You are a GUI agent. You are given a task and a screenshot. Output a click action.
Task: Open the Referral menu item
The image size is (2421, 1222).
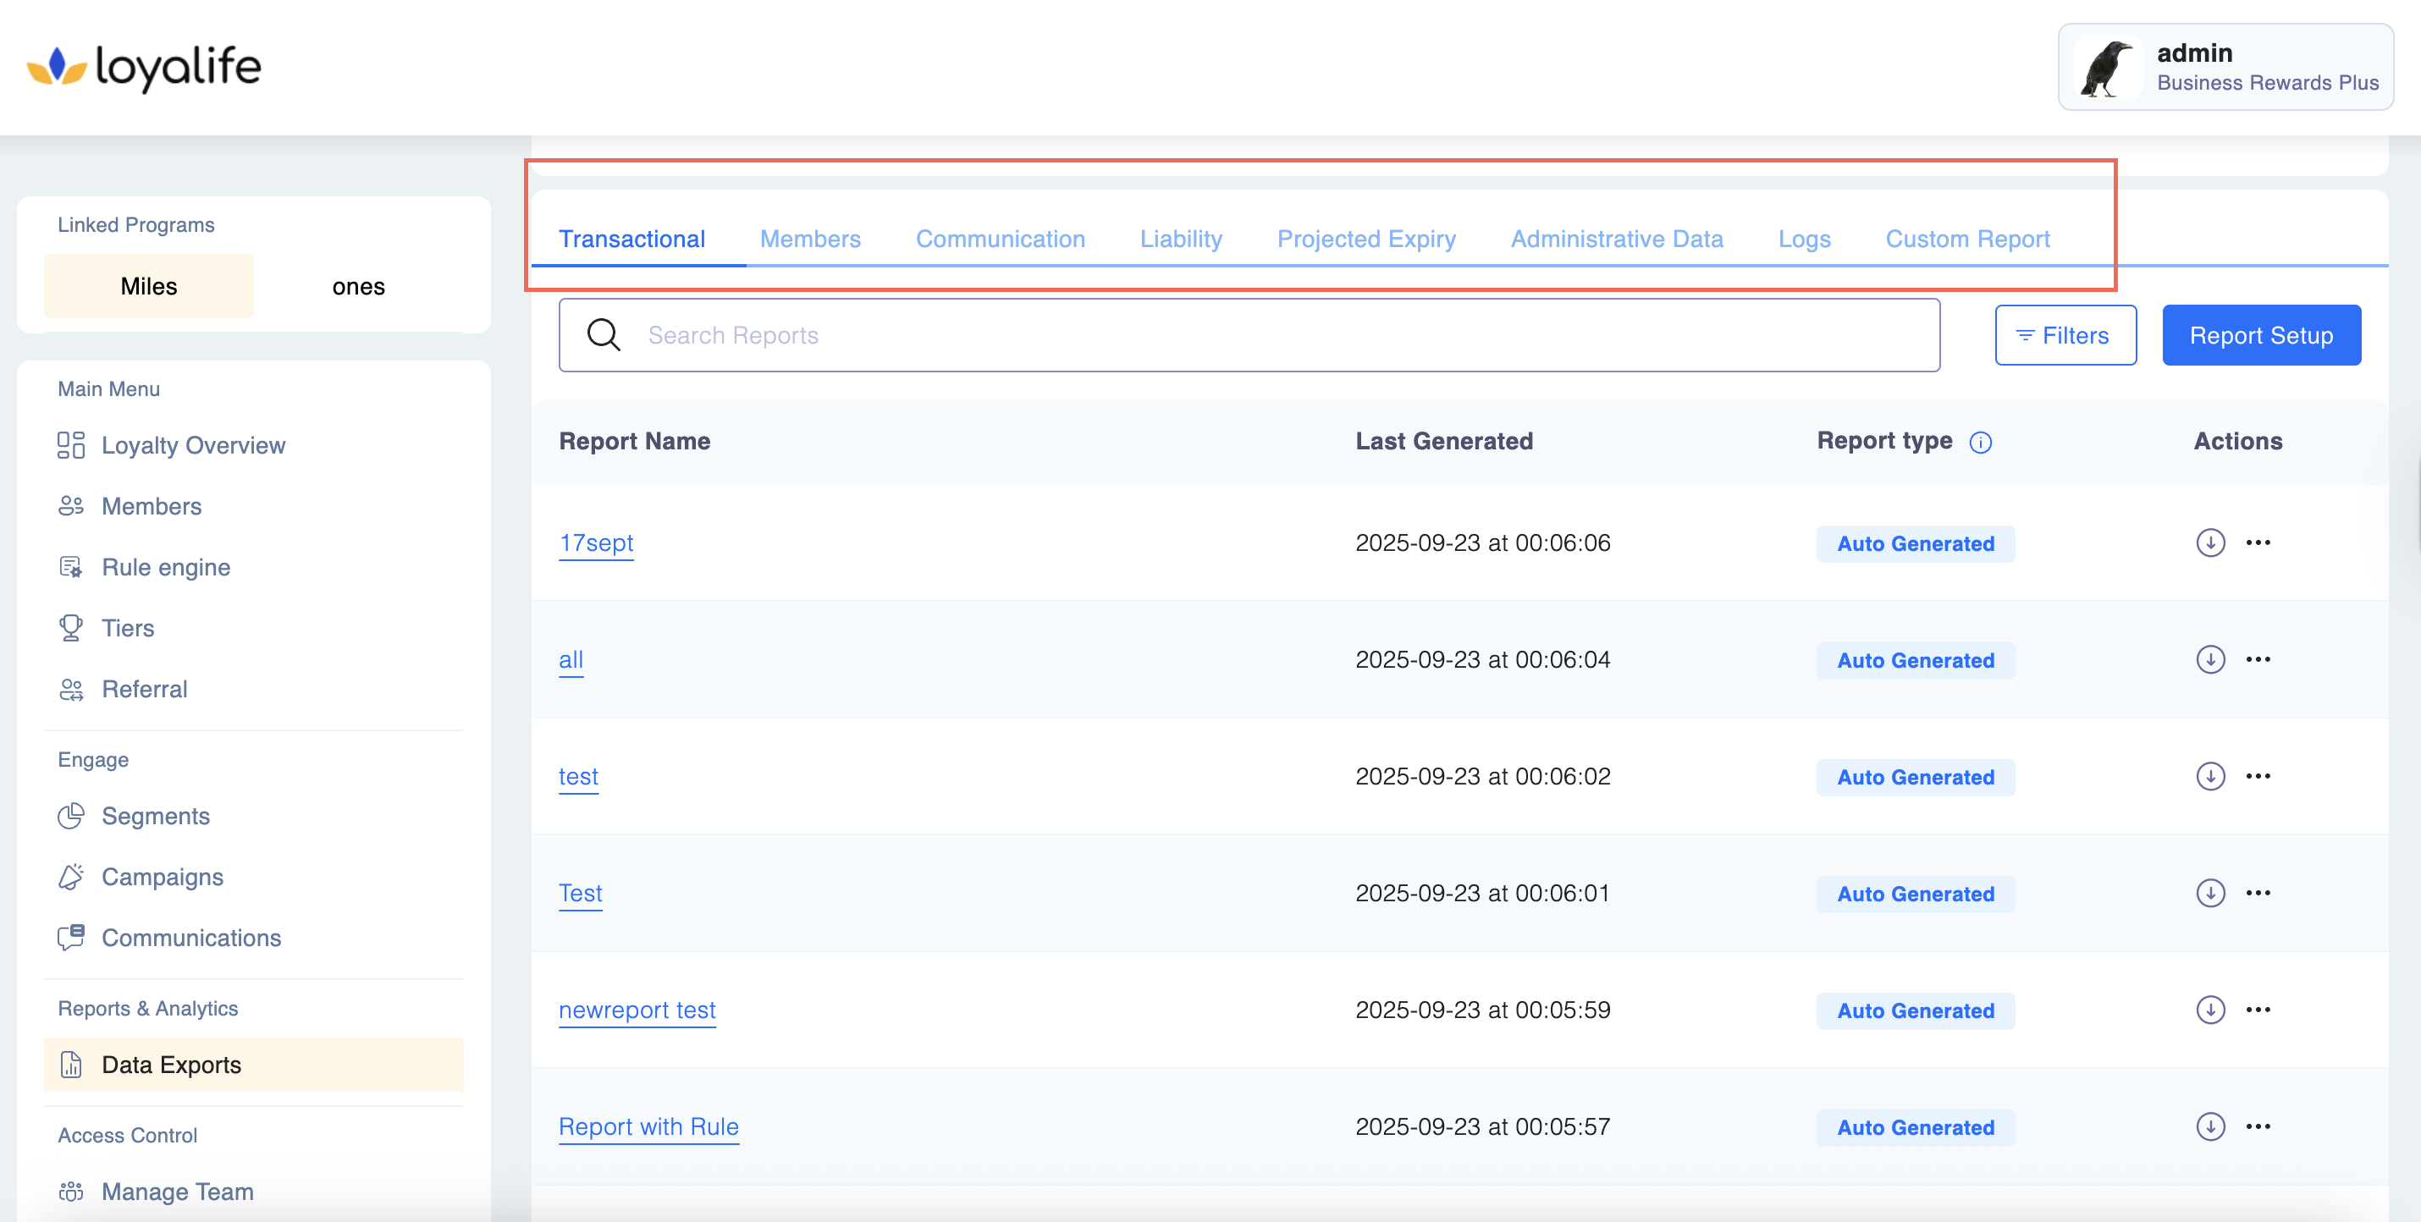[x=144, y=690]
